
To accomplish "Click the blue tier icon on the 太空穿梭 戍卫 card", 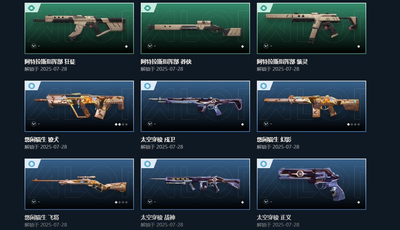I will [x=147, y=86].
